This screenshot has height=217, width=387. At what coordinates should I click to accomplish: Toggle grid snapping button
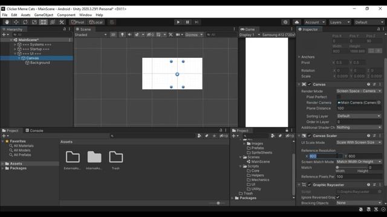pyautogui.click(x=112, y=22)
